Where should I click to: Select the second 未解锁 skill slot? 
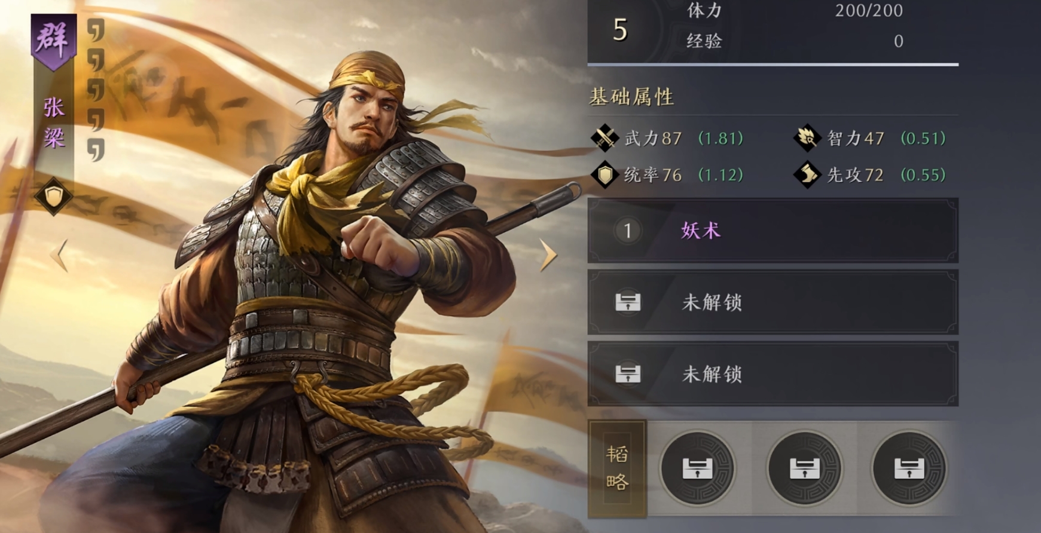click(x=773, y=374)
